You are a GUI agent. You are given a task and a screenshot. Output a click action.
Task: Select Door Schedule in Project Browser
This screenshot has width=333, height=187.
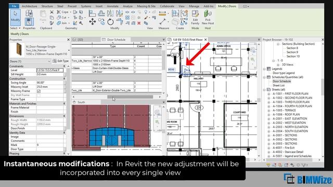pyautogui.click(x=282, y=81)
